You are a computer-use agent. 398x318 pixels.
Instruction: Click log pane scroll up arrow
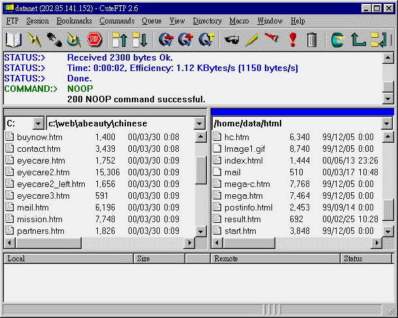click(388, 58)
